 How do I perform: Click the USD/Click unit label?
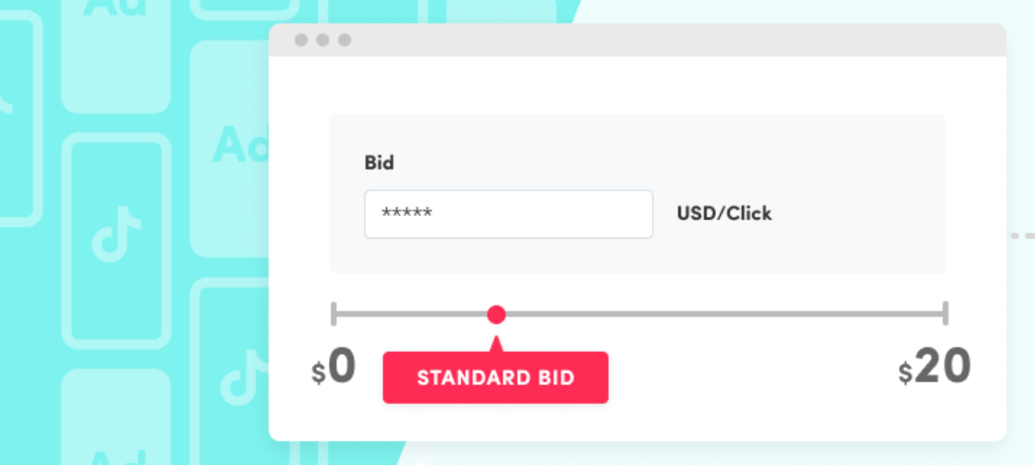(x=724, y=213)
